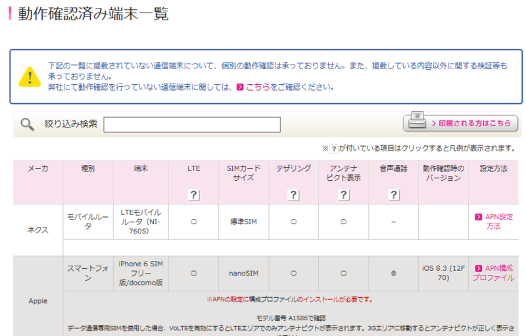Click the yellow warning triangle icon
The image size is (526, 336).
click(30, 77)
